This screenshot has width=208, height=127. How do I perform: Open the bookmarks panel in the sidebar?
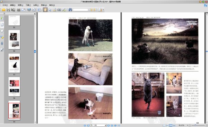point(2,18)
